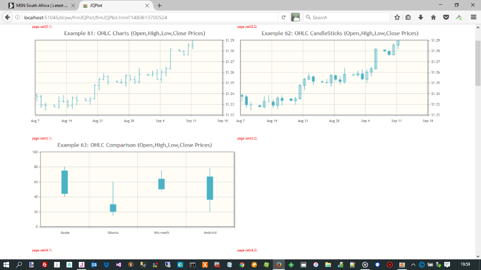Click the Example 62 OHLC CandleSticks title
The image size is (481, 270).
(340, 33)
